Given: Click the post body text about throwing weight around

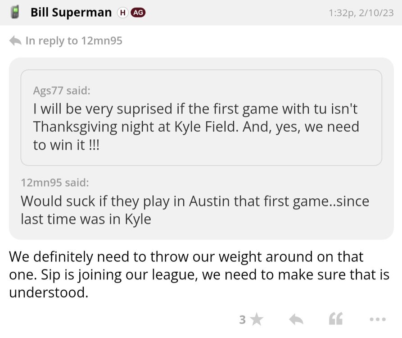Looking at the screenshot, I should coord(198,274).
